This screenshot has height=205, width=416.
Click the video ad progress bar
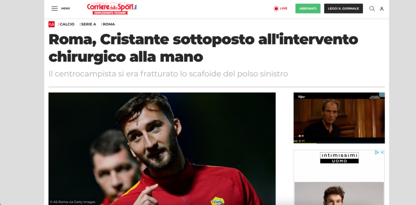(x=339, y=143)
